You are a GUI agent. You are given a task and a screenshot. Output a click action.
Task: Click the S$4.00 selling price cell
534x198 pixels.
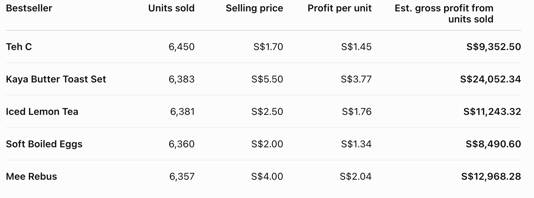tap(267, 176)
